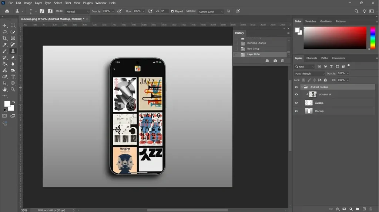Open the layer filter Kind dropdown
379x212 pixels.
pos(304,67)
